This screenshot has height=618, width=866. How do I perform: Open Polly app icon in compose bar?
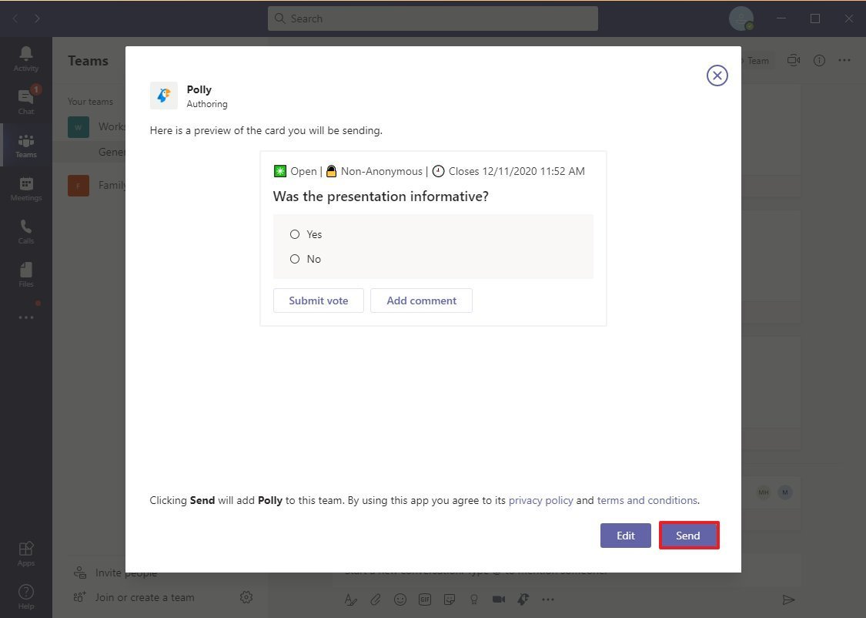pyautogui.click(x=523, y=600)
